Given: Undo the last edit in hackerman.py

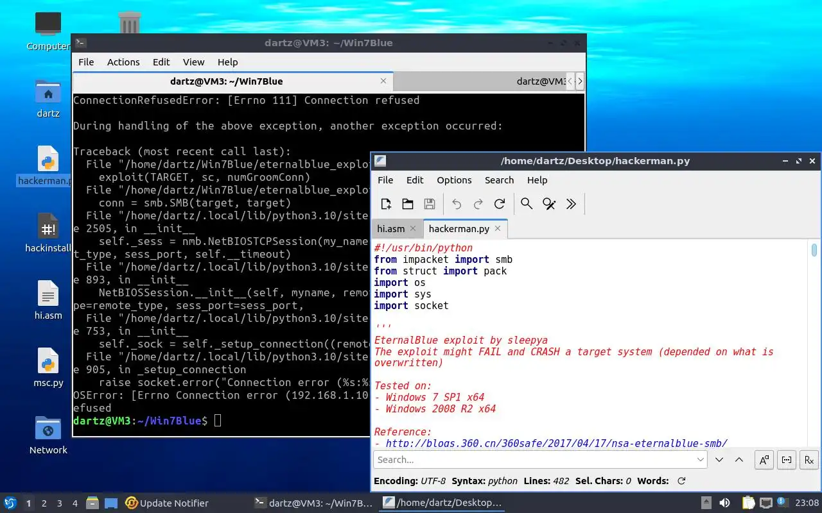Looking at the screenshot, I should [457, 204].
